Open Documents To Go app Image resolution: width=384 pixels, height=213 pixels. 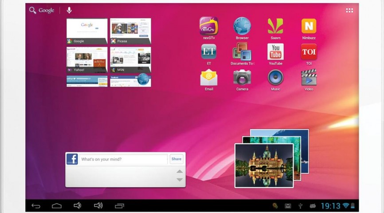coord(242,52)
